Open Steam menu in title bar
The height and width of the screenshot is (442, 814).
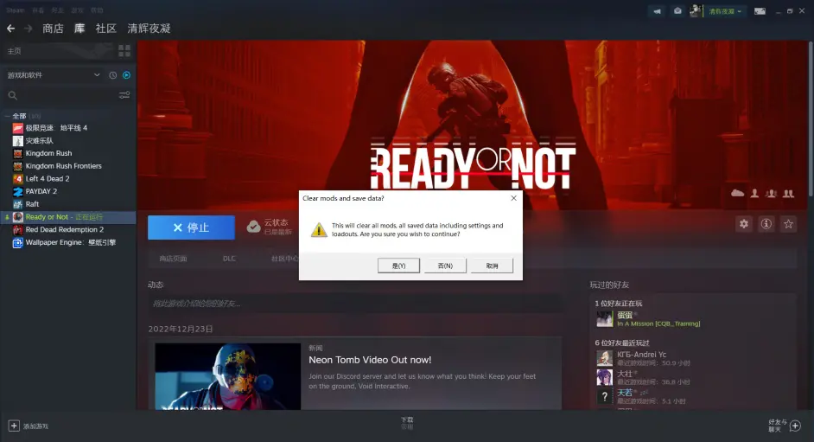[16, 10]
